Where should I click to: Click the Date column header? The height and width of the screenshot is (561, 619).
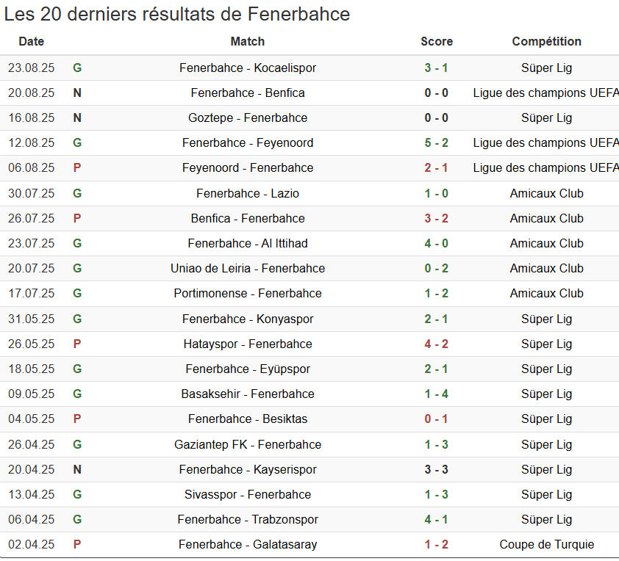[x=32, y=42]
